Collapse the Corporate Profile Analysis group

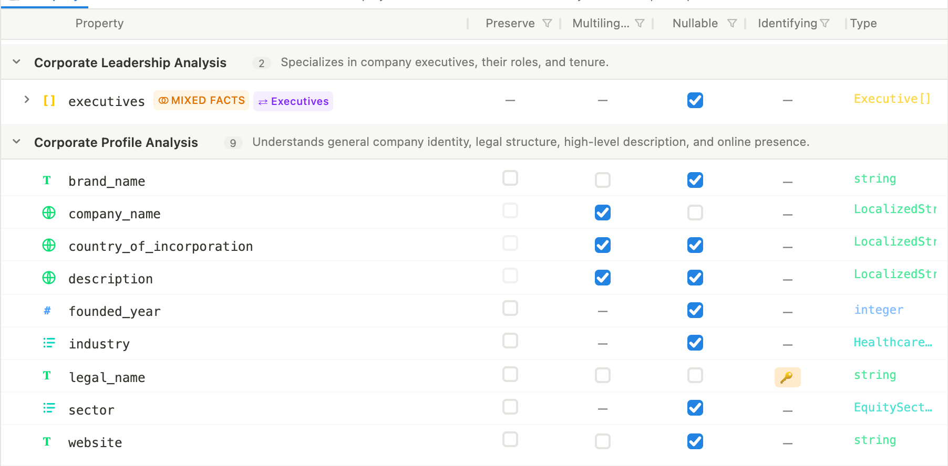[x=17, y=142]
